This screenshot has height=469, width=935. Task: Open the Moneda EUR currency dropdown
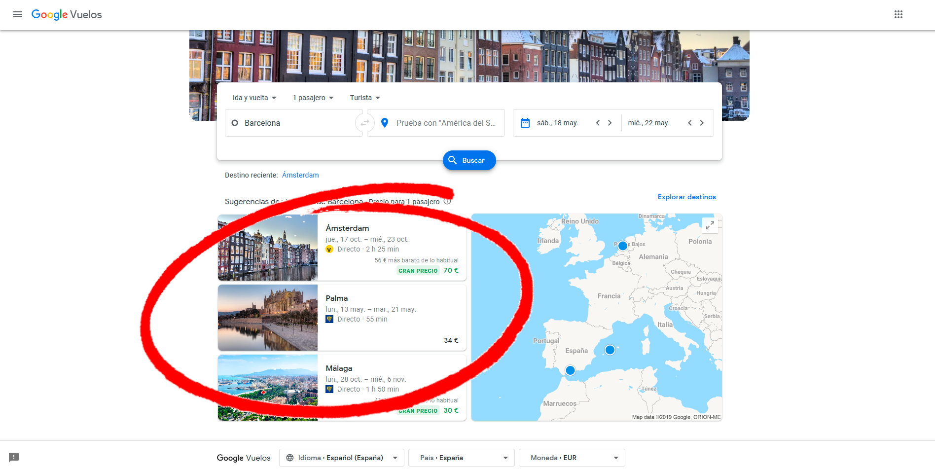click(572, 458)
